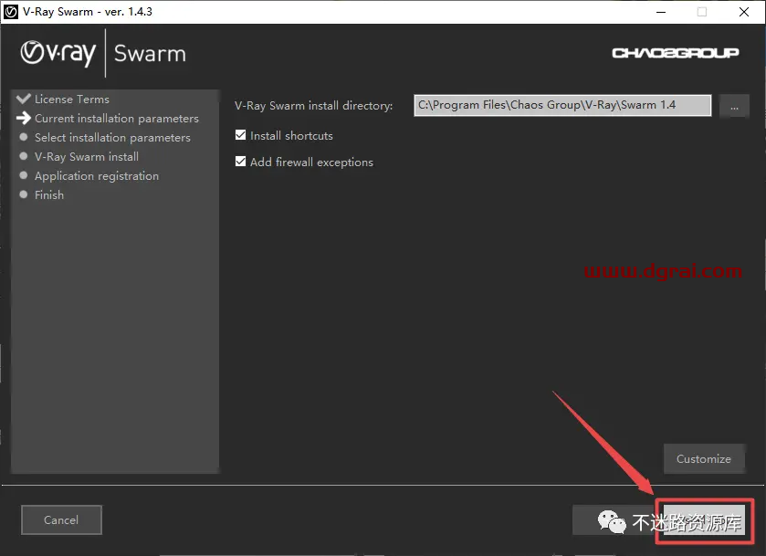Click the Customize button

[704, 459]
